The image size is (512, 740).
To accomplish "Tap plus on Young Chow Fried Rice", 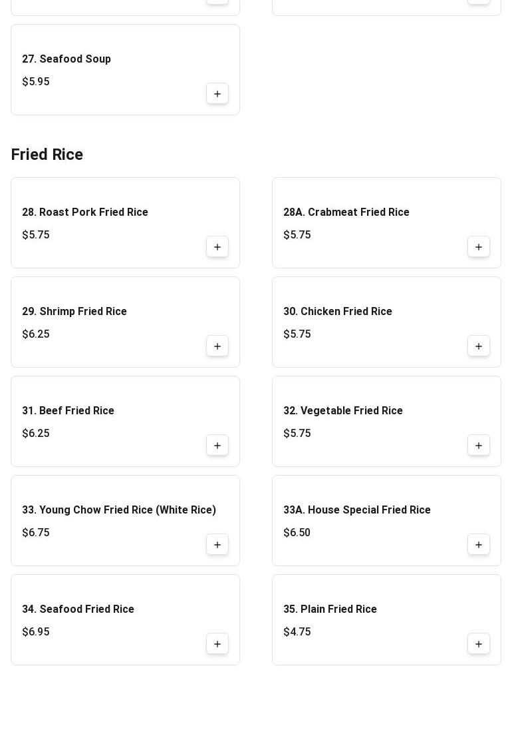I will [217, 545].
